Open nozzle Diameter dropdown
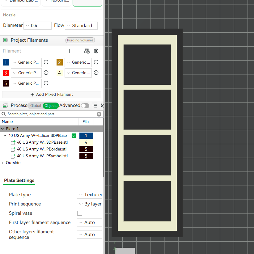Screen dimensions: 254x254 point(38,26)
